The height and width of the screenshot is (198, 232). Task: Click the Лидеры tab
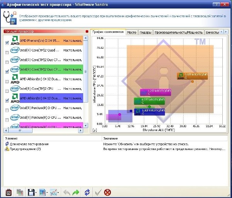pos(145,32)
